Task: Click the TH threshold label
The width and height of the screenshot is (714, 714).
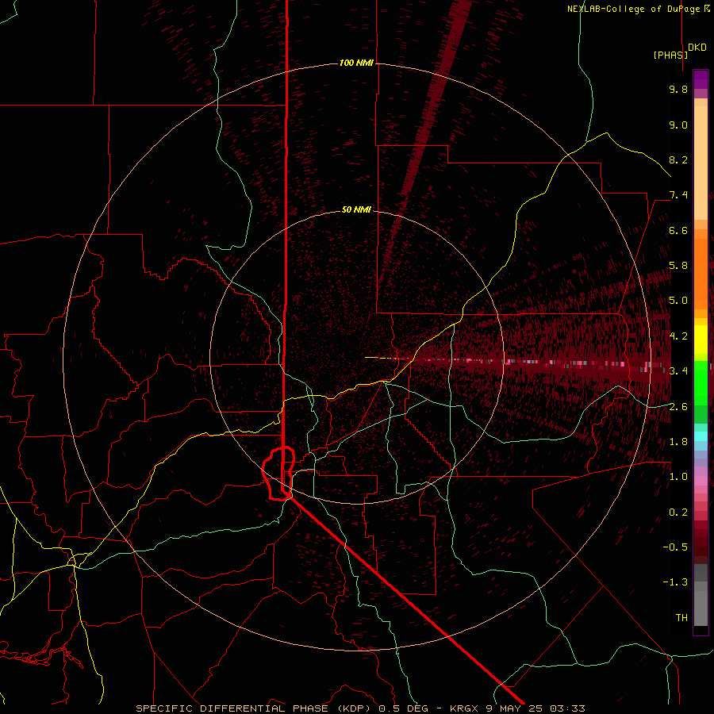Action: (x=681, y=617)
